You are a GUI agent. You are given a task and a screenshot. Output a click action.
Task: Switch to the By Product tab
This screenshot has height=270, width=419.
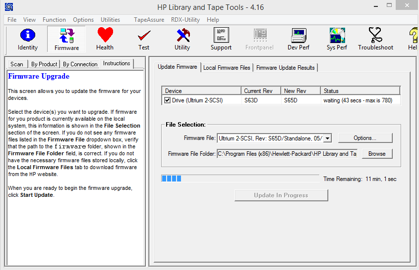pos(44,64)
